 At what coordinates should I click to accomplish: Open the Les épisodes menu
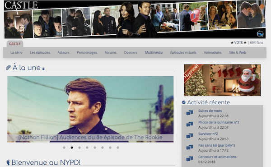tap(40, 52)
